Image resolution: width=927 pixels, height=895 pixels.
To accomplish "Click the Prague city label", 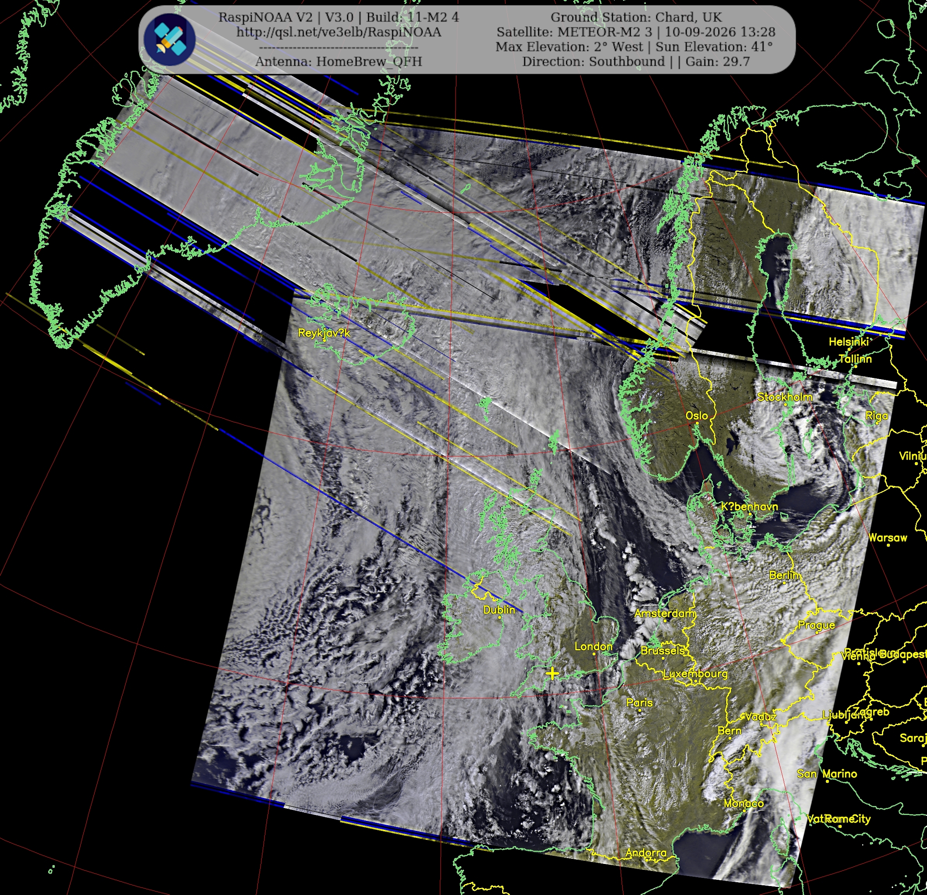I will [816, 625].
